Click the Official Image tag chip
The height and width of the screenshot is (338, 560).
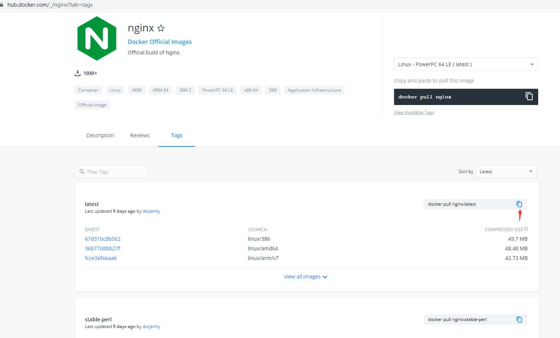(x=92, y=105)
